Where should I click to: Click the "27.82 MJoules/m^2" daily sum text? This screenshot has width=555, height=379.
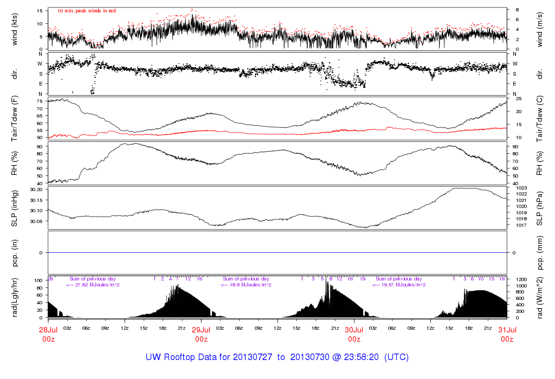pyautogui.click(x=93, y=285)
